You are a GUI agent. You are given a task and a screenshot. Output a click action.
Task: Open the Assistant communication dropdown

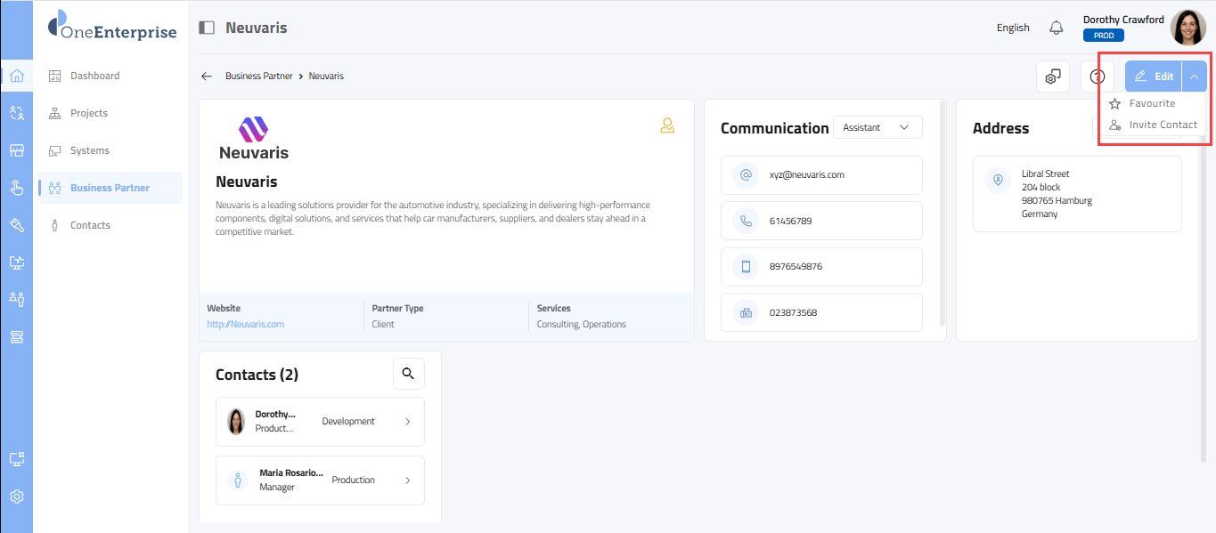877,127
